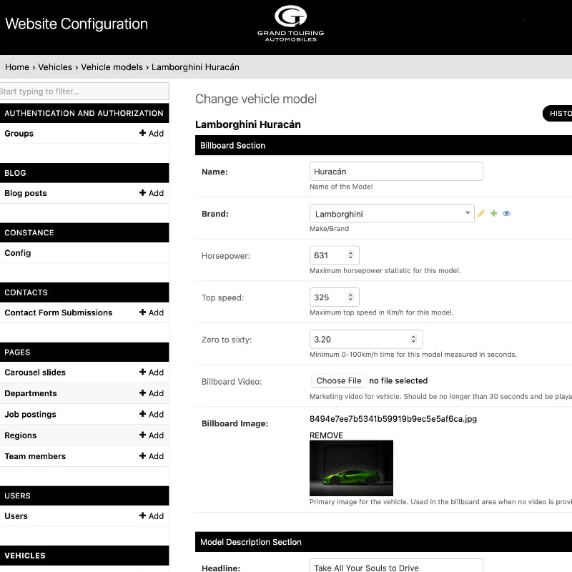Click the Grand Touring Automobiles logo

point(290,24)
